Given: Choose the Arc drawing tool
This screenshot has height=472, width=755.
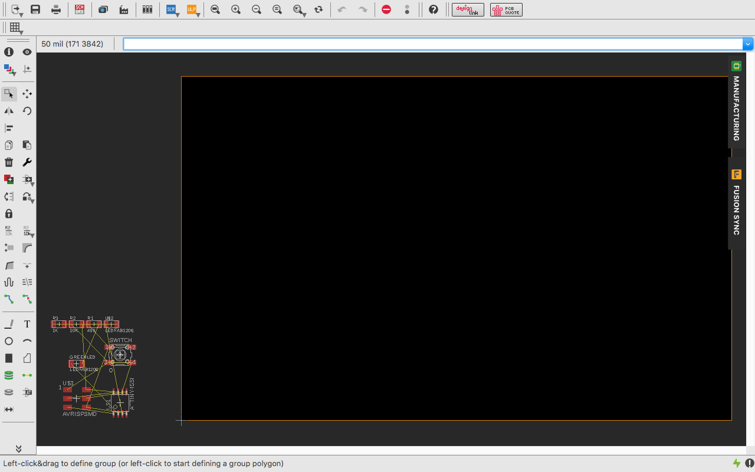Looking at the screenshot, I should click(27, 341).
